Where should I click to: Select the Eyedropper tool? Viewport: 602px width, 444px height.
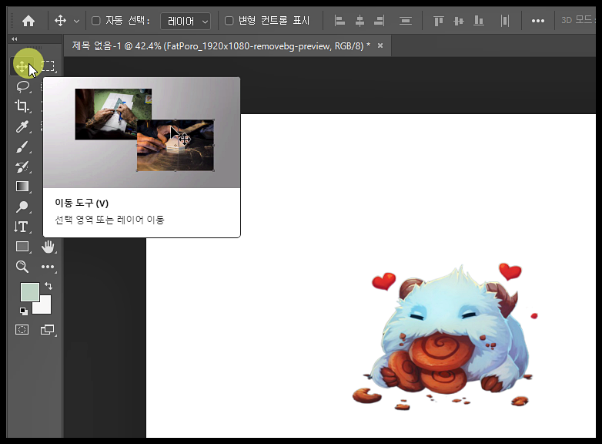click(22, 126)
